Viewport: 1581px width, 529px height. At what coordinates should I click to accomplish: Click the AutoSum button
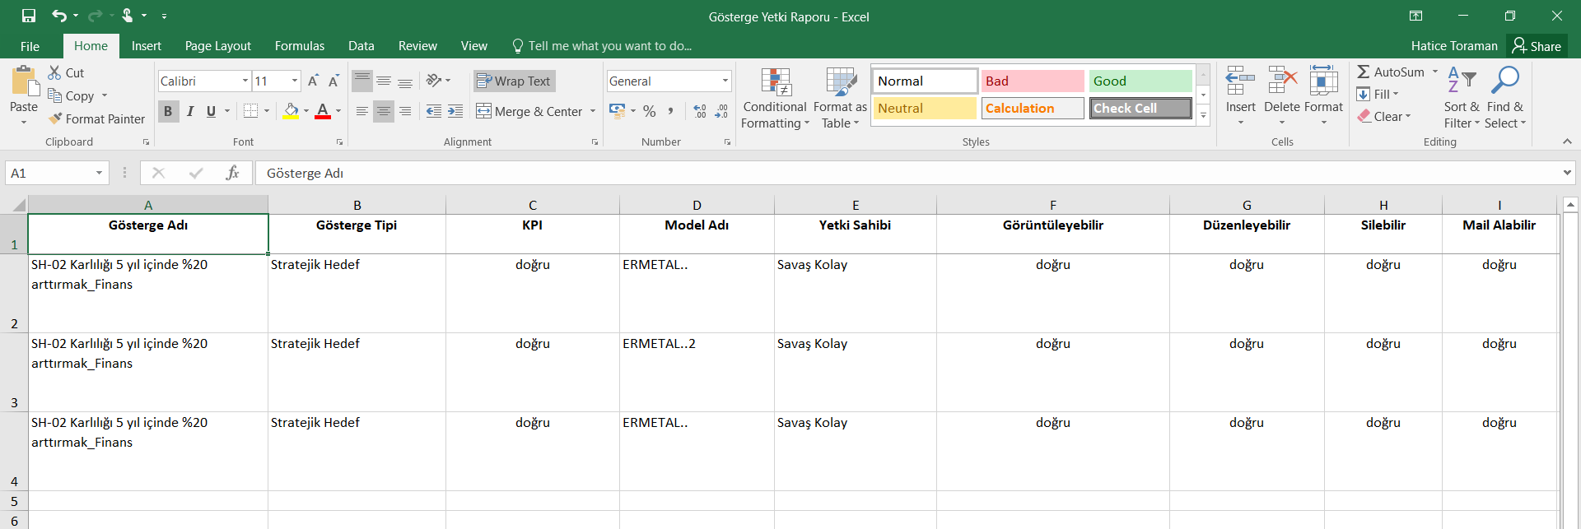click(1390, 72)
